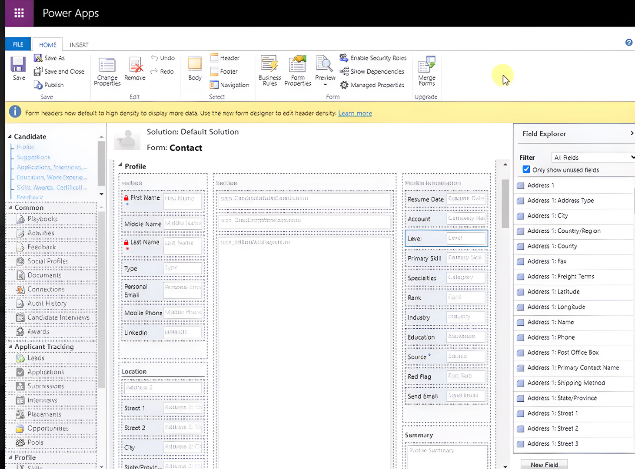Collapse the Applicant Tracking group

coord(10,347)
